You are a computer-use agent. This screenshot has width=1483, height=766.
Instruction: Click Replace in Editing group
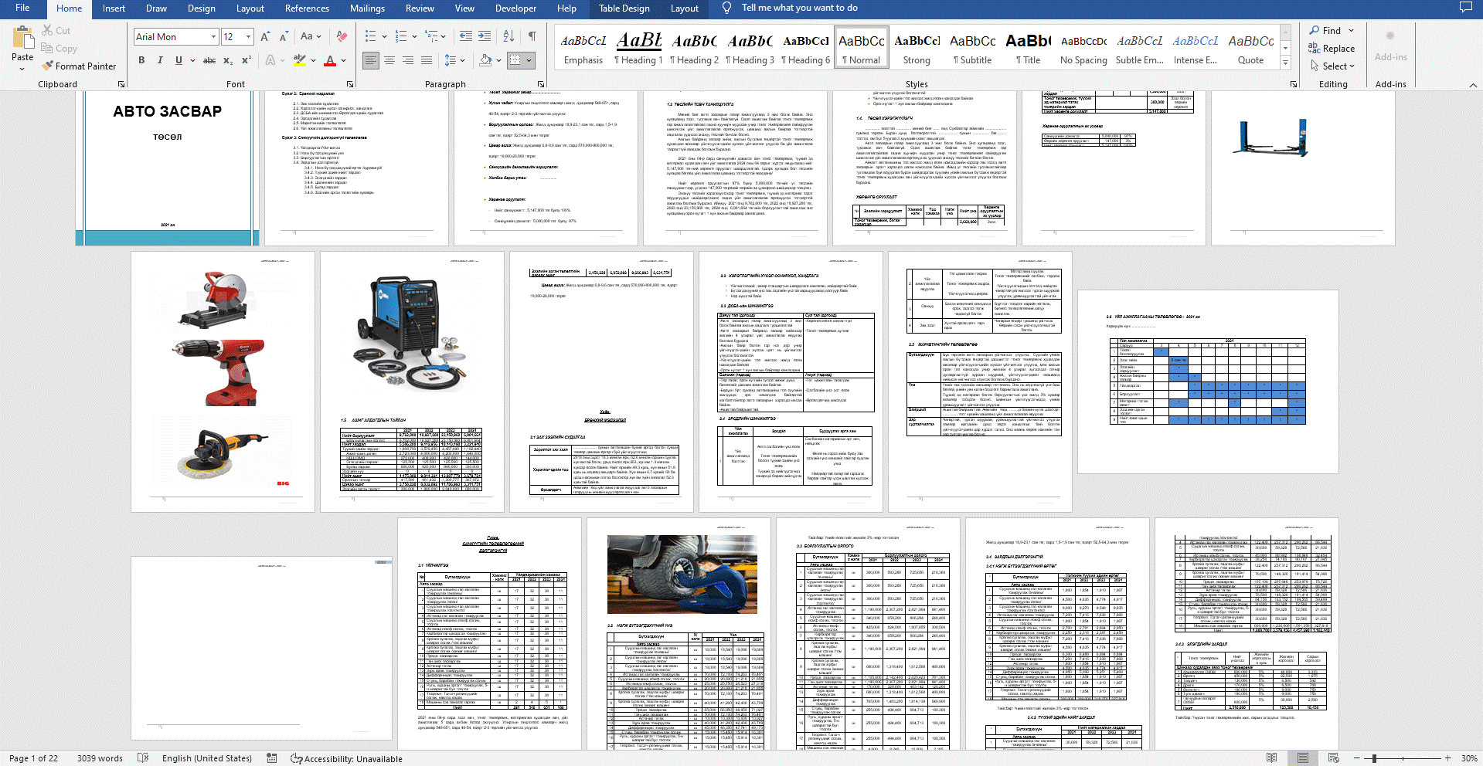(1332, 49)
